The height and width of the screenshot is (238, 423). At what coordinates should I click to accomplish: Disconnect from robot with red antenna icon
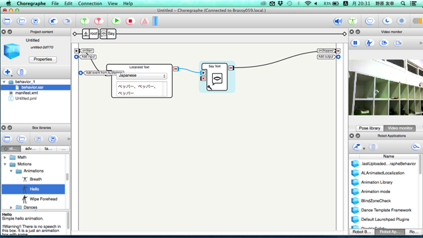coord(98,21)
